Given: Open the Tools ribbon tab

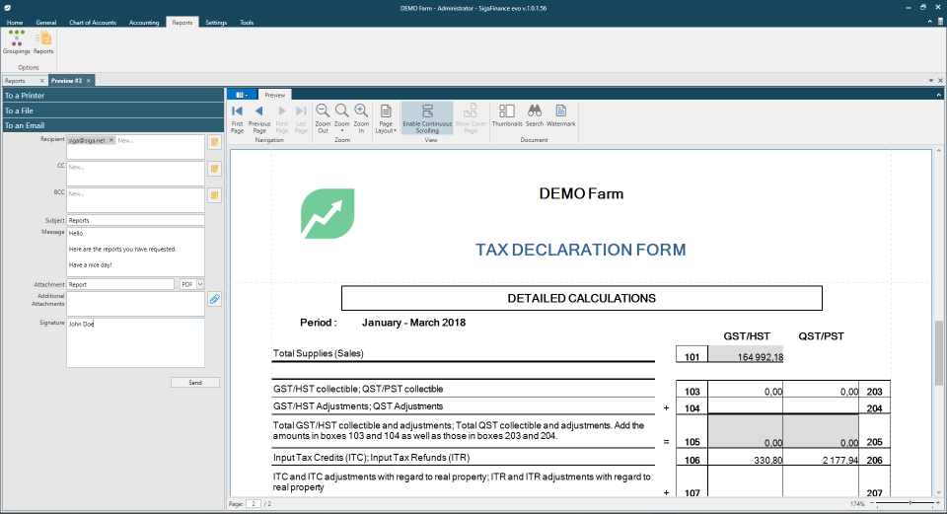Looking at the screenshot, I should (247, 23).
